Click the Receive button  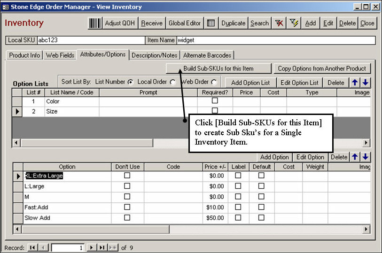152,23
